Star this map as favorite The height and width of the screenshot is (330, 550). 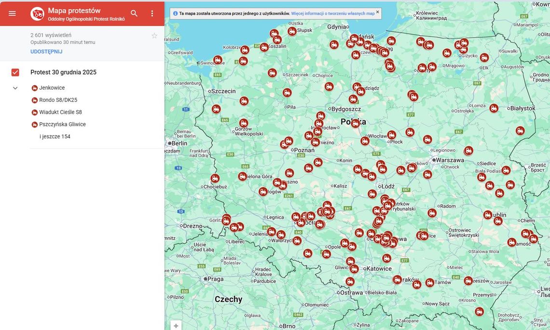point(154,35)
